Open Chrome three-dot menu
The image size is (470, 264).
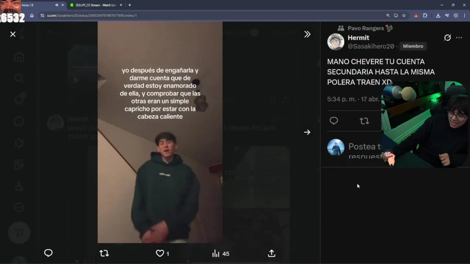pos(465,15)
